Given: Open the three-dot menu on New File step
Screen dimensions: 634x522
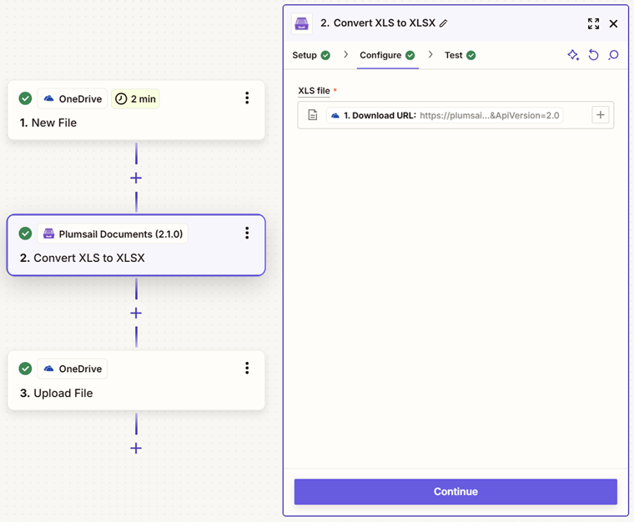Looking at the screenshot, I should [x=247, y=98].
